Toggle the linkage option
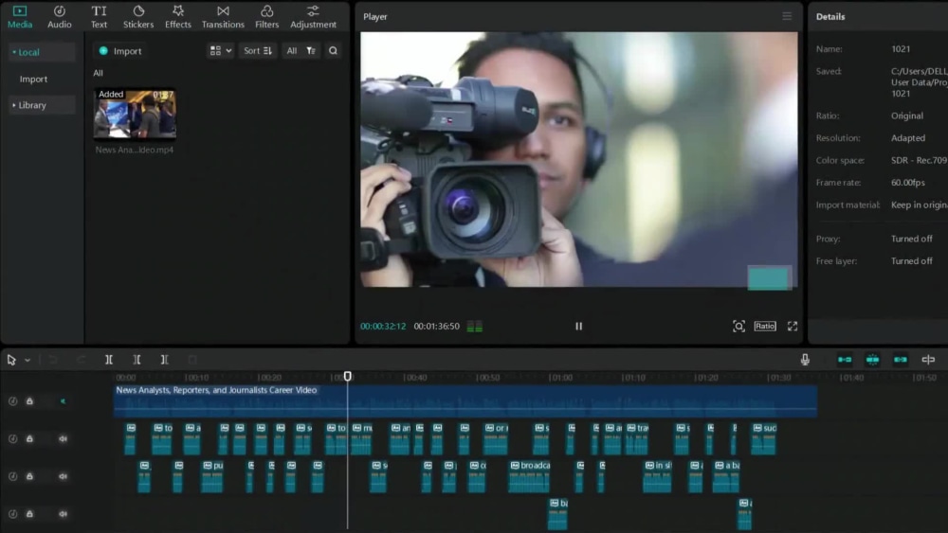 point(901,360)
